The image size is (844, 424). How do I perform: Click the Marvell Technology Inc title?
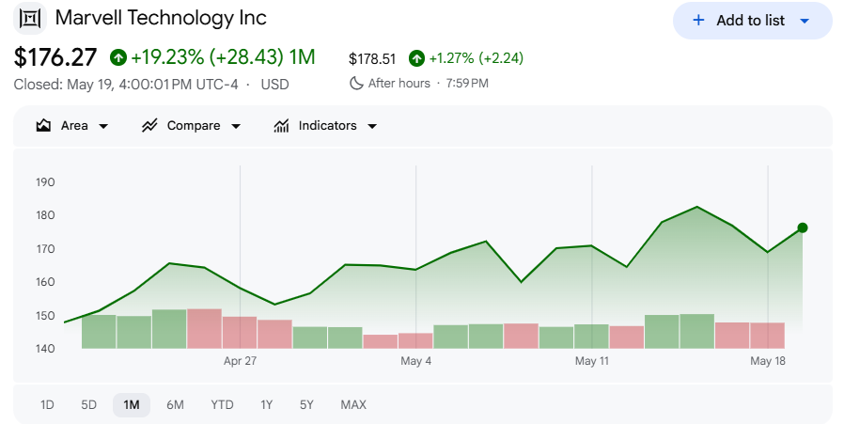click(161, 18)
